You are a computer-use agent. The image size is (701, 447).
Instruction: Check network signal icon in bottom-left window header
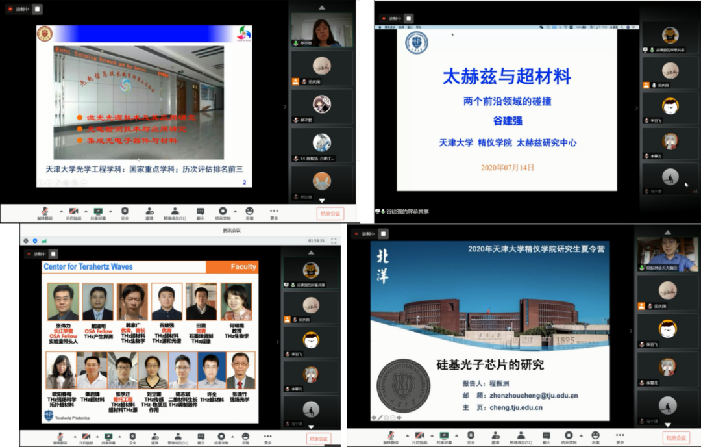click(44, 241)
